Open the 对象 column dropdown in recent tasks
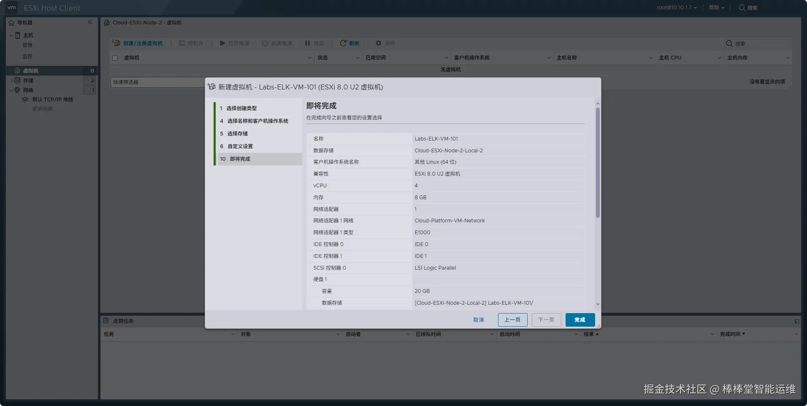The image size is (807, 406). pyautogui.click(x=338, y=334)
